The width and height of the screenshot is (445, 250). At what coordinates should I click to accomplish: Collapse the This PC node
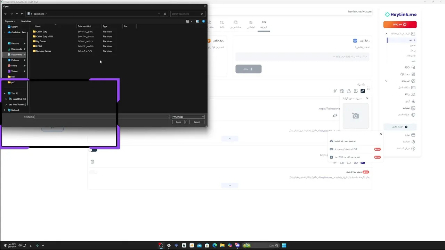(5, 93)
